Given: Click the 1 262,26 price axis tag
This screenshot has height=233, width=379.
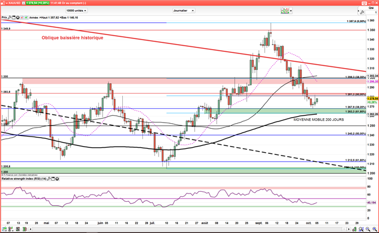Looking at the screenshot, I should 372,114.
